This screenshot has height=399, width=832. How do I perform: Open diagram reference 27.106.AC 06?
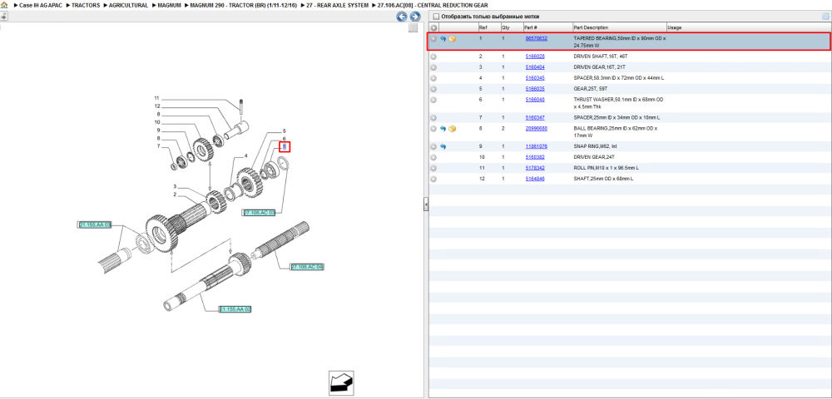307,267
